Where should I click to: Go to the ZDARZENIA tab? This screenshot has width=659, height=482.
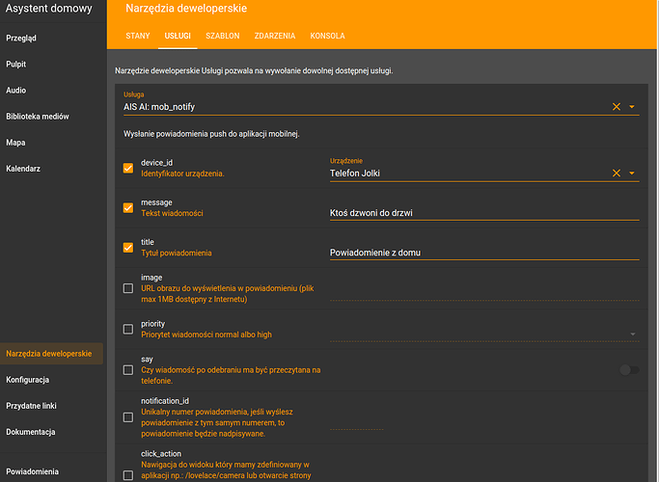pos(275,36)
